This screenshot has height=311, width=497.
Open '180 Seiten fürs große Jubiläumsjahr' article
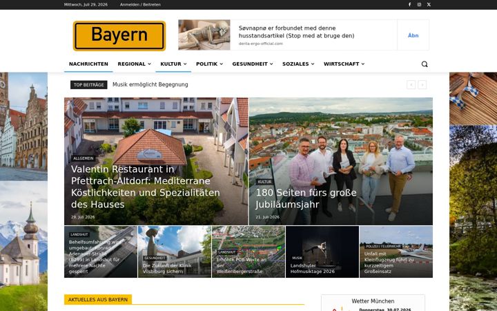click(306, 198)
